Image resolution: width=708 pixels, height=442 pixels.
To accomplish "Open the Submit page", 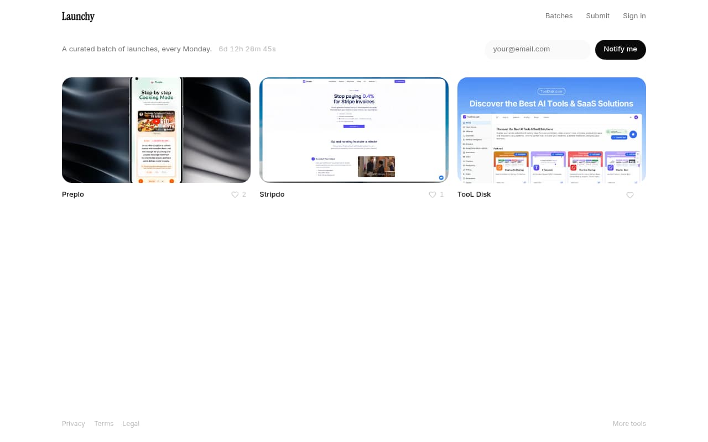I will pyautogui.click(x=598, y=15).
